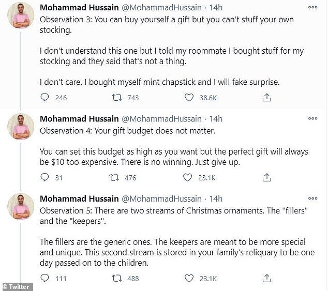328x291 pixels.
Task: Open more options on Observation 5 tweet
Action: pos(313,198)
